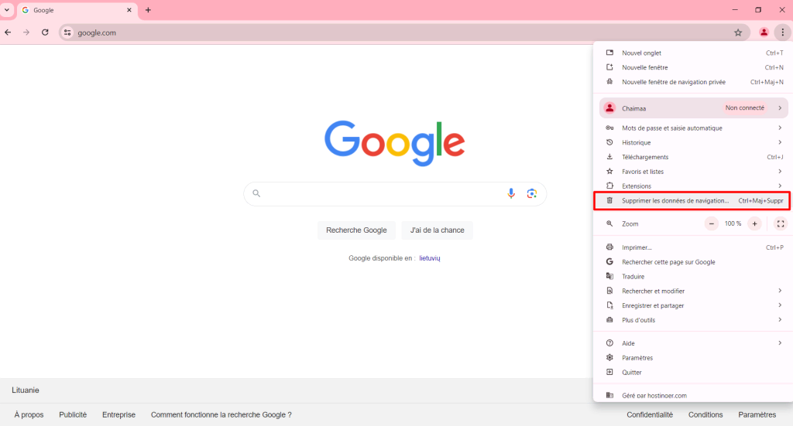Open the Historique menu entry
This screenshot has width=793, height=426.
pyautogui.click(x=694, y=143)
